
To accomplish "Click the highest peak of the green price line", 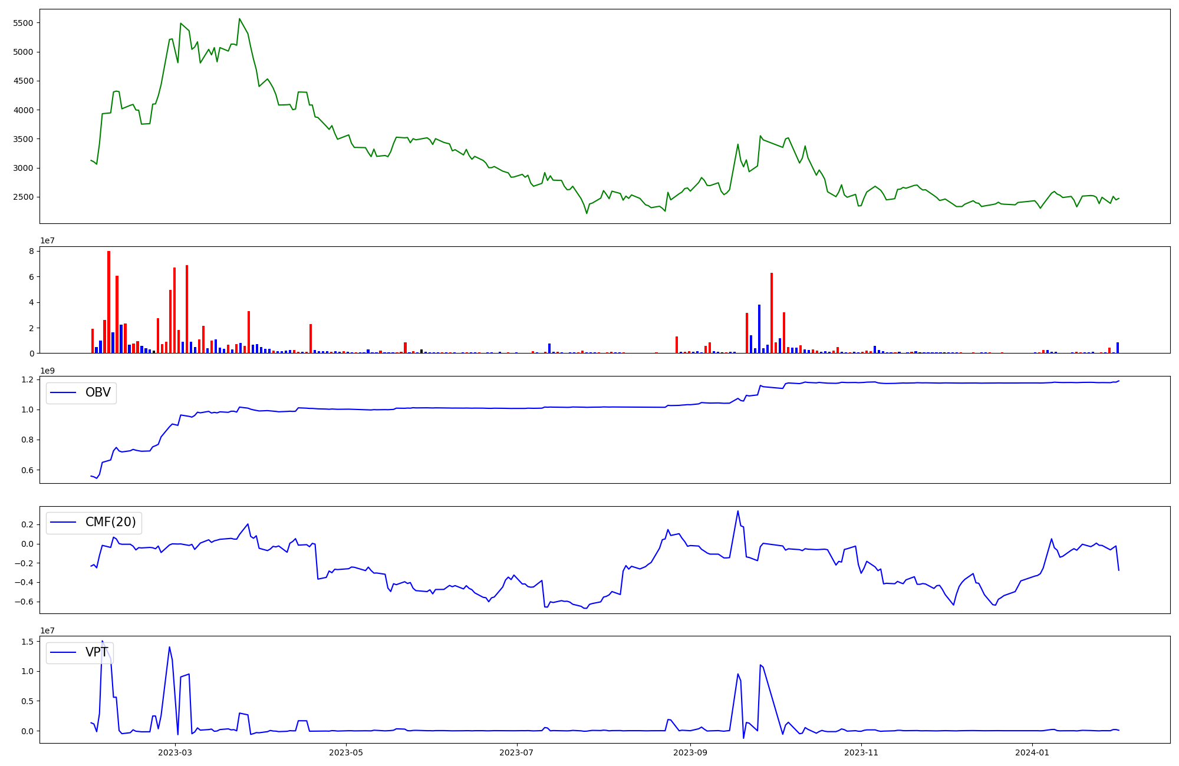I will pyautogui.click(x=239, y=19).
